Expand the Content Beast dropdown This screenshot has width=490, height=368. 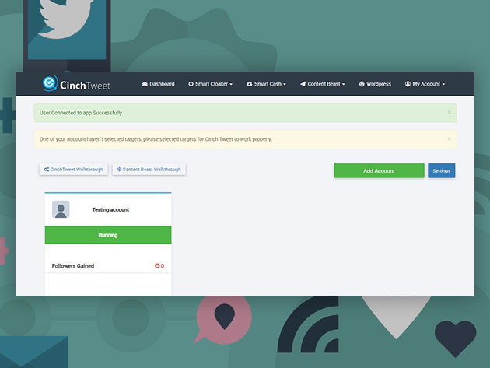[x=323, y=84]
